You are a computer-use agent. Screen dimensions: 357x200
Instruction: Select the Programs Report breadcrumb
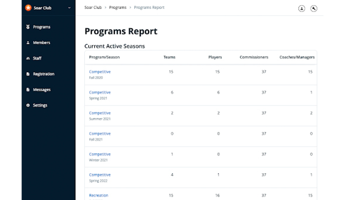coord(149,8)
